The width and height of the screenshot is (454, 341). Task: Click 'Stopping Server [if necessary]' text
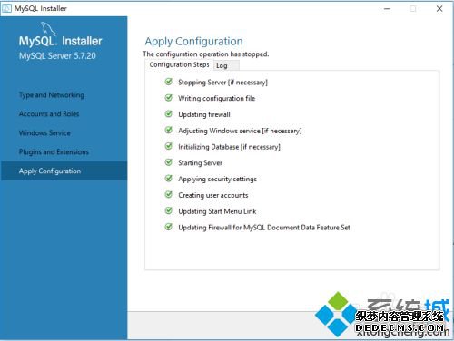click(222, 83)
